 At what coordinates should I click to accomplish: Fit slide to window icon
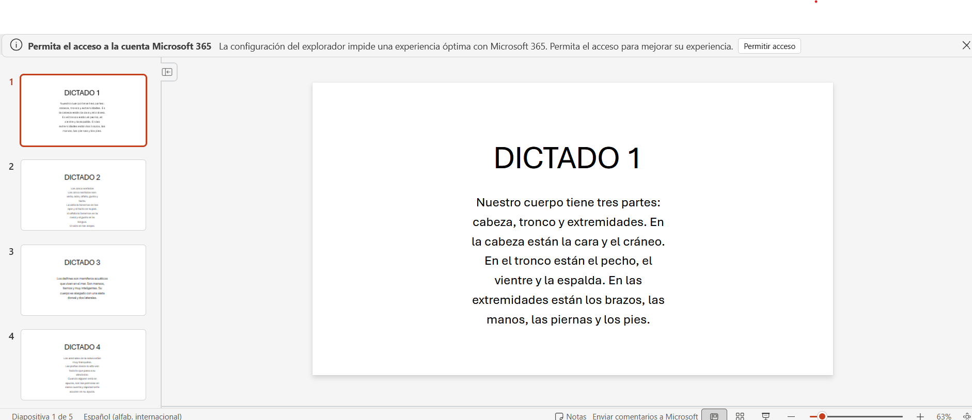point(966,416)
